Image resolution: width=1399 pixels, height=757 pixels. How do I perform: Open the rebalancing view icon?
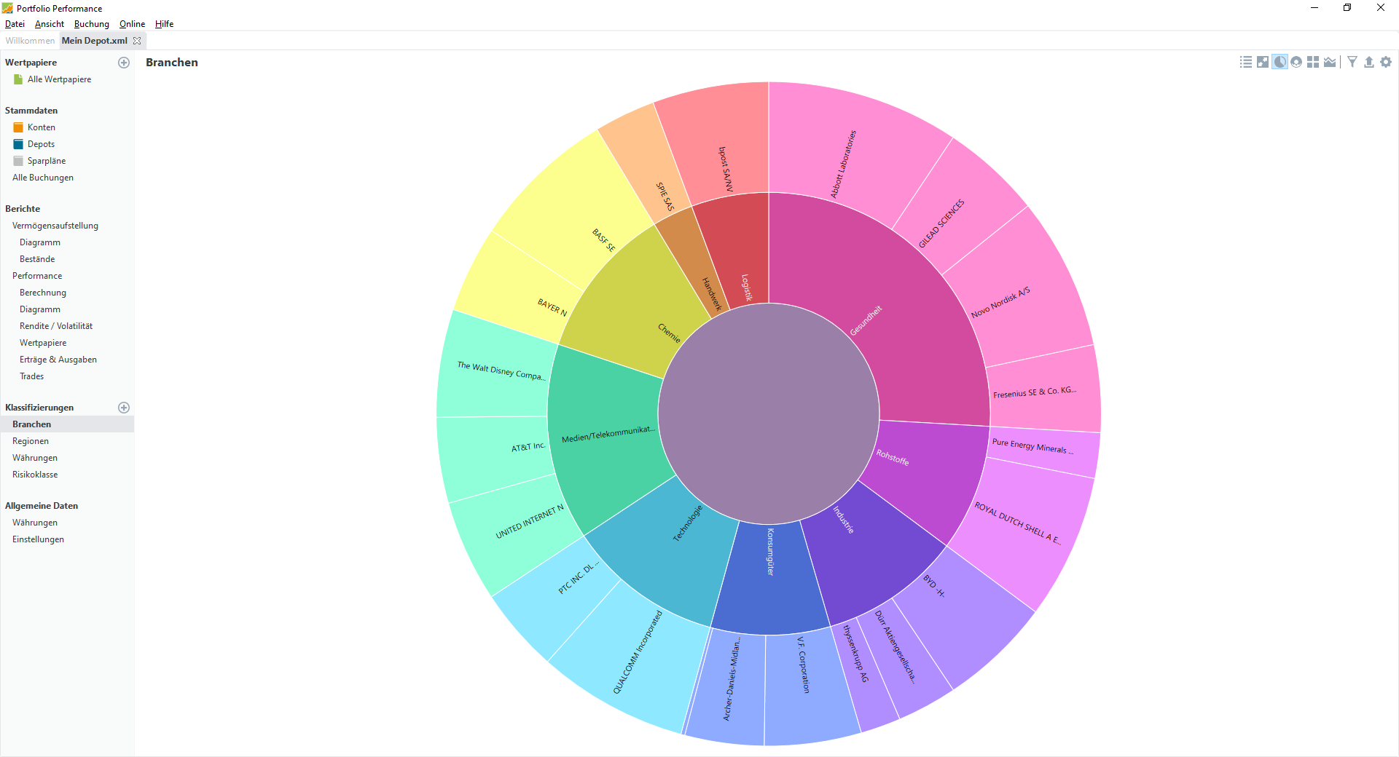point(1263,63)
